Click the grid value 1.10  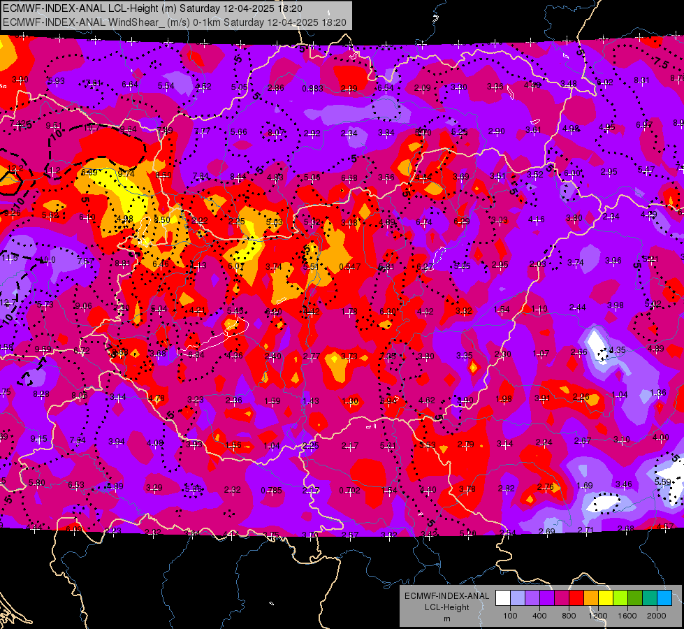(539, 309)
